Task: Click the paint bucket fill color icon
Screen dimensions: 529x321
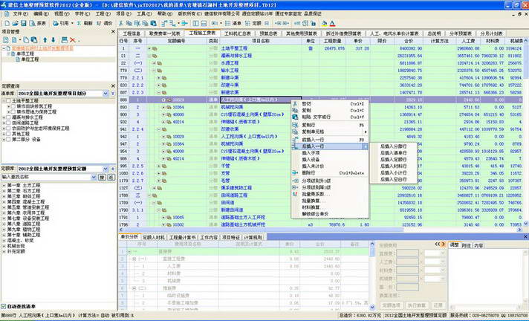Action: (x=324, y=23)
